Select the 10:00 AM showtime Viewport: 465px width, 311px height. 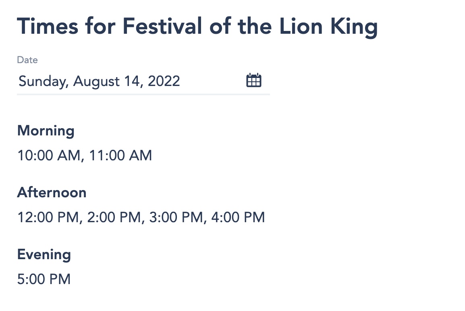click(x=49, y=155)
